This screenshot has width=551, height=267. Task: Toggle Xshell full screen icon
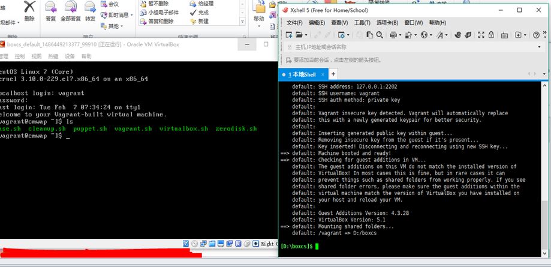pyautogui.click(x=481, y=35)
